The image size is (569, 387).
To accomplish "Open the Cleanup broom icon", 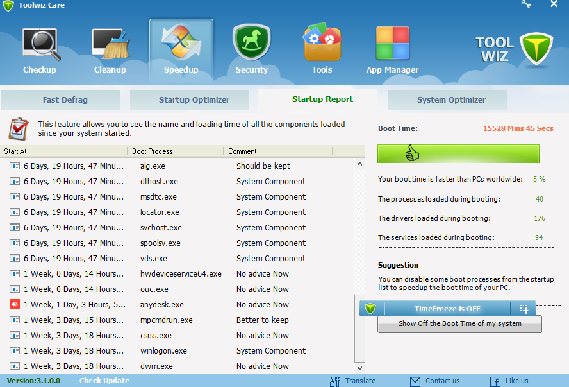I will click(110, 44).
